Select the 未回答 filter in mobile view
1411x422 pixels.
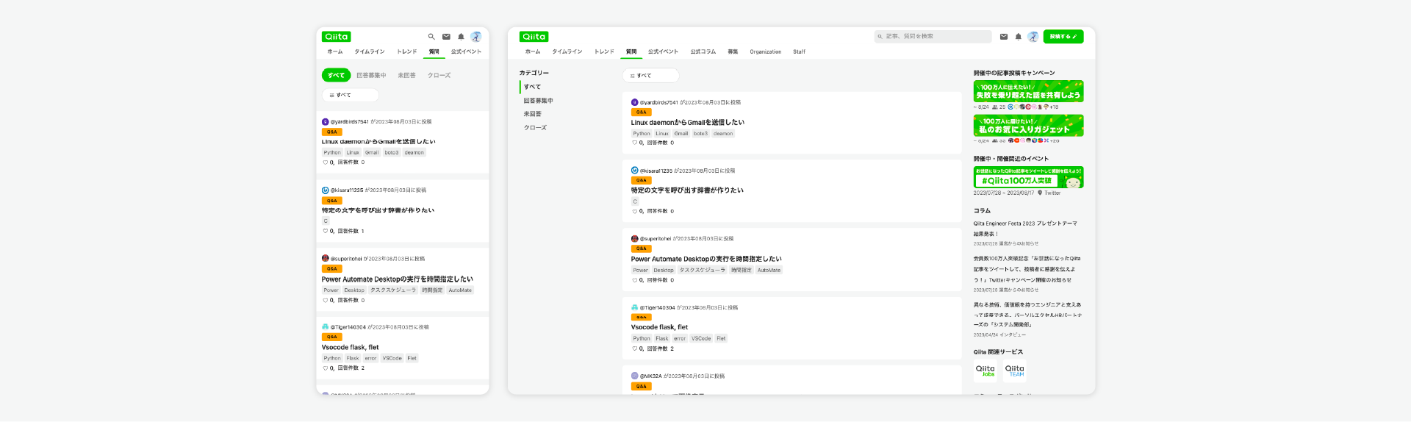click(x=407, y=75)
